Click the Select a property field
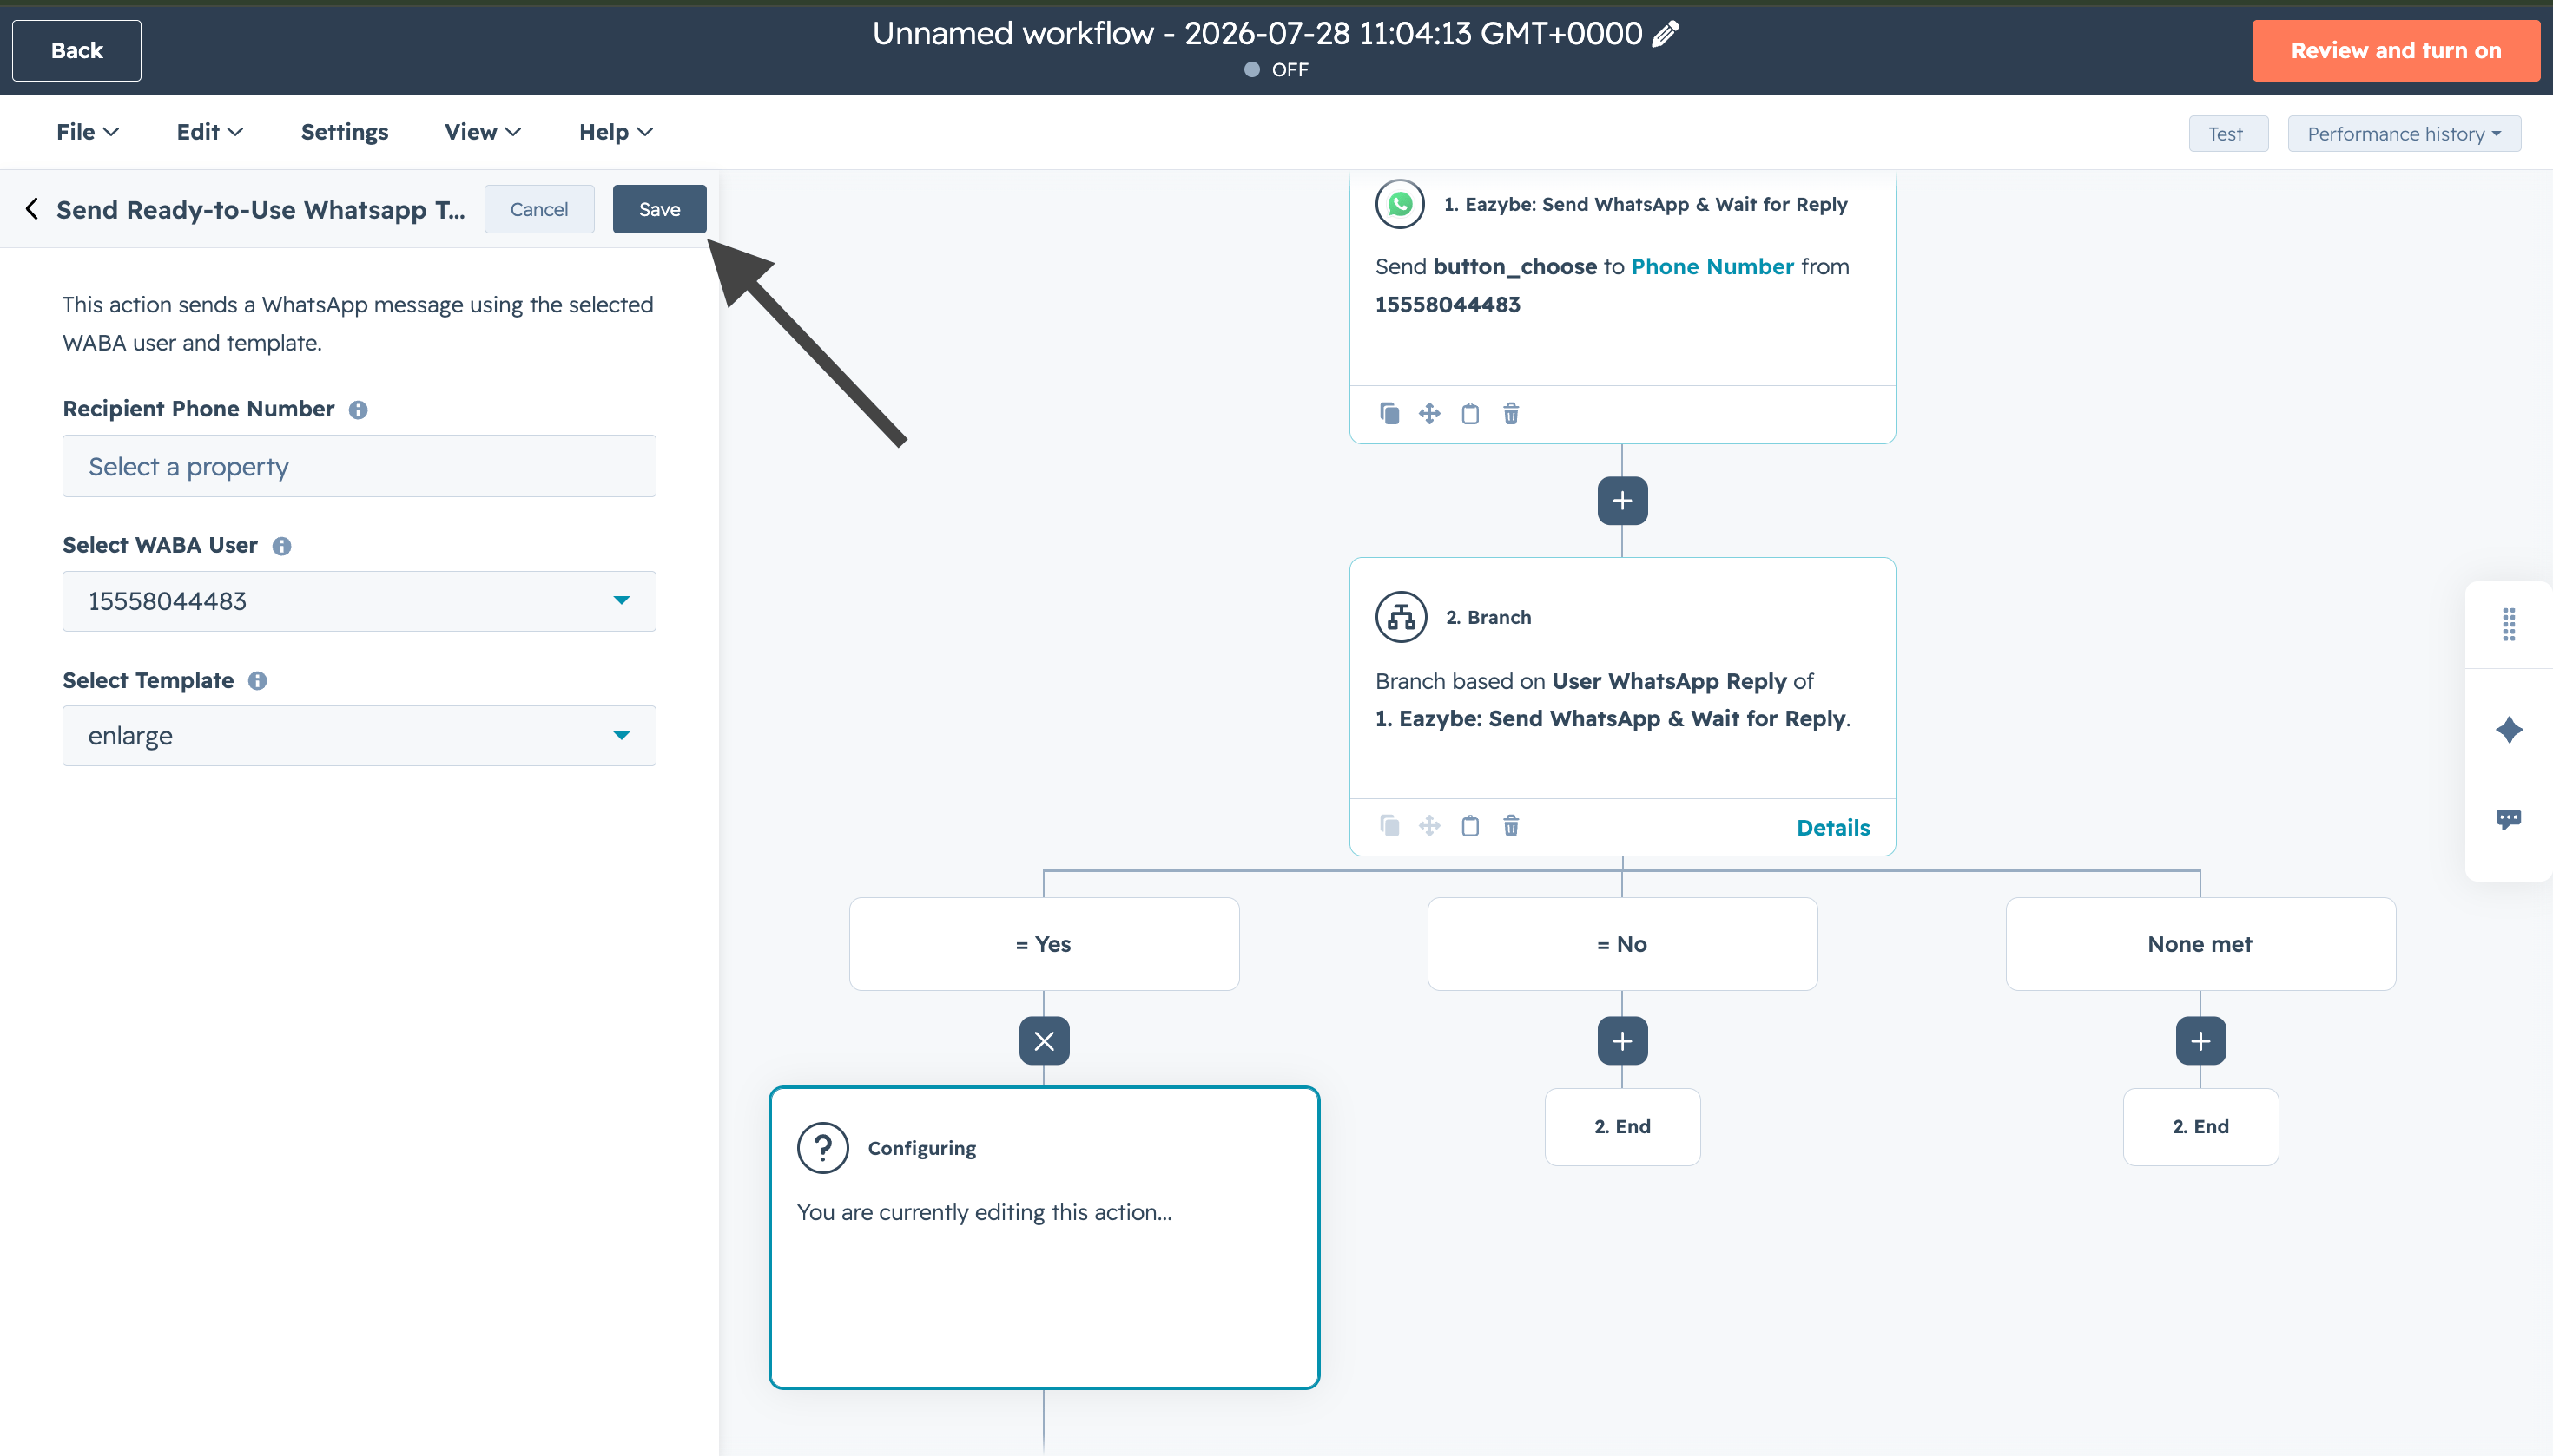 pyautogui.click(x=360, y=466)
